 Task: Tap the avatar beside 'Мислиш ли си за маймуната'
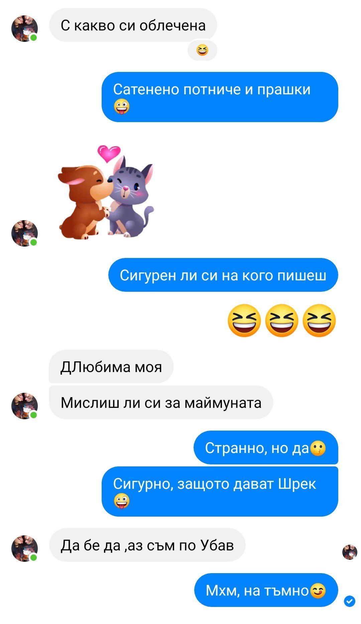(x=24, y=406)
